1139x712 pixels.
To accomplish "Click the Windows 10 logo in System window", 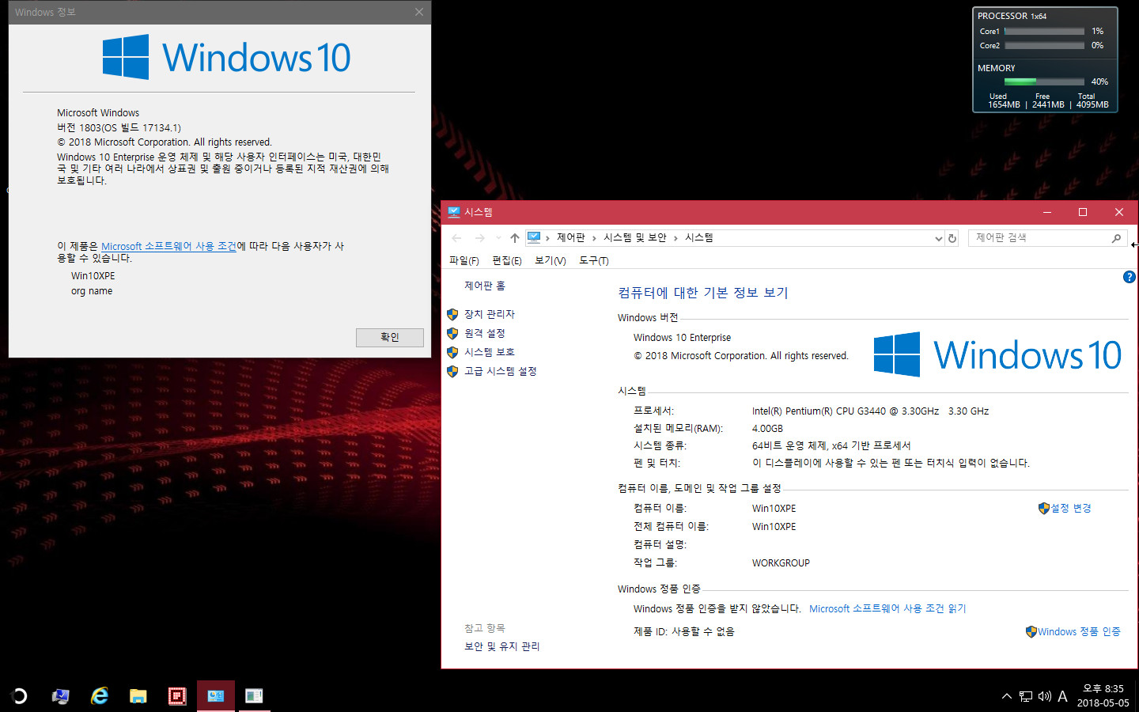I will pyautogui.click(x=997, y=354).
